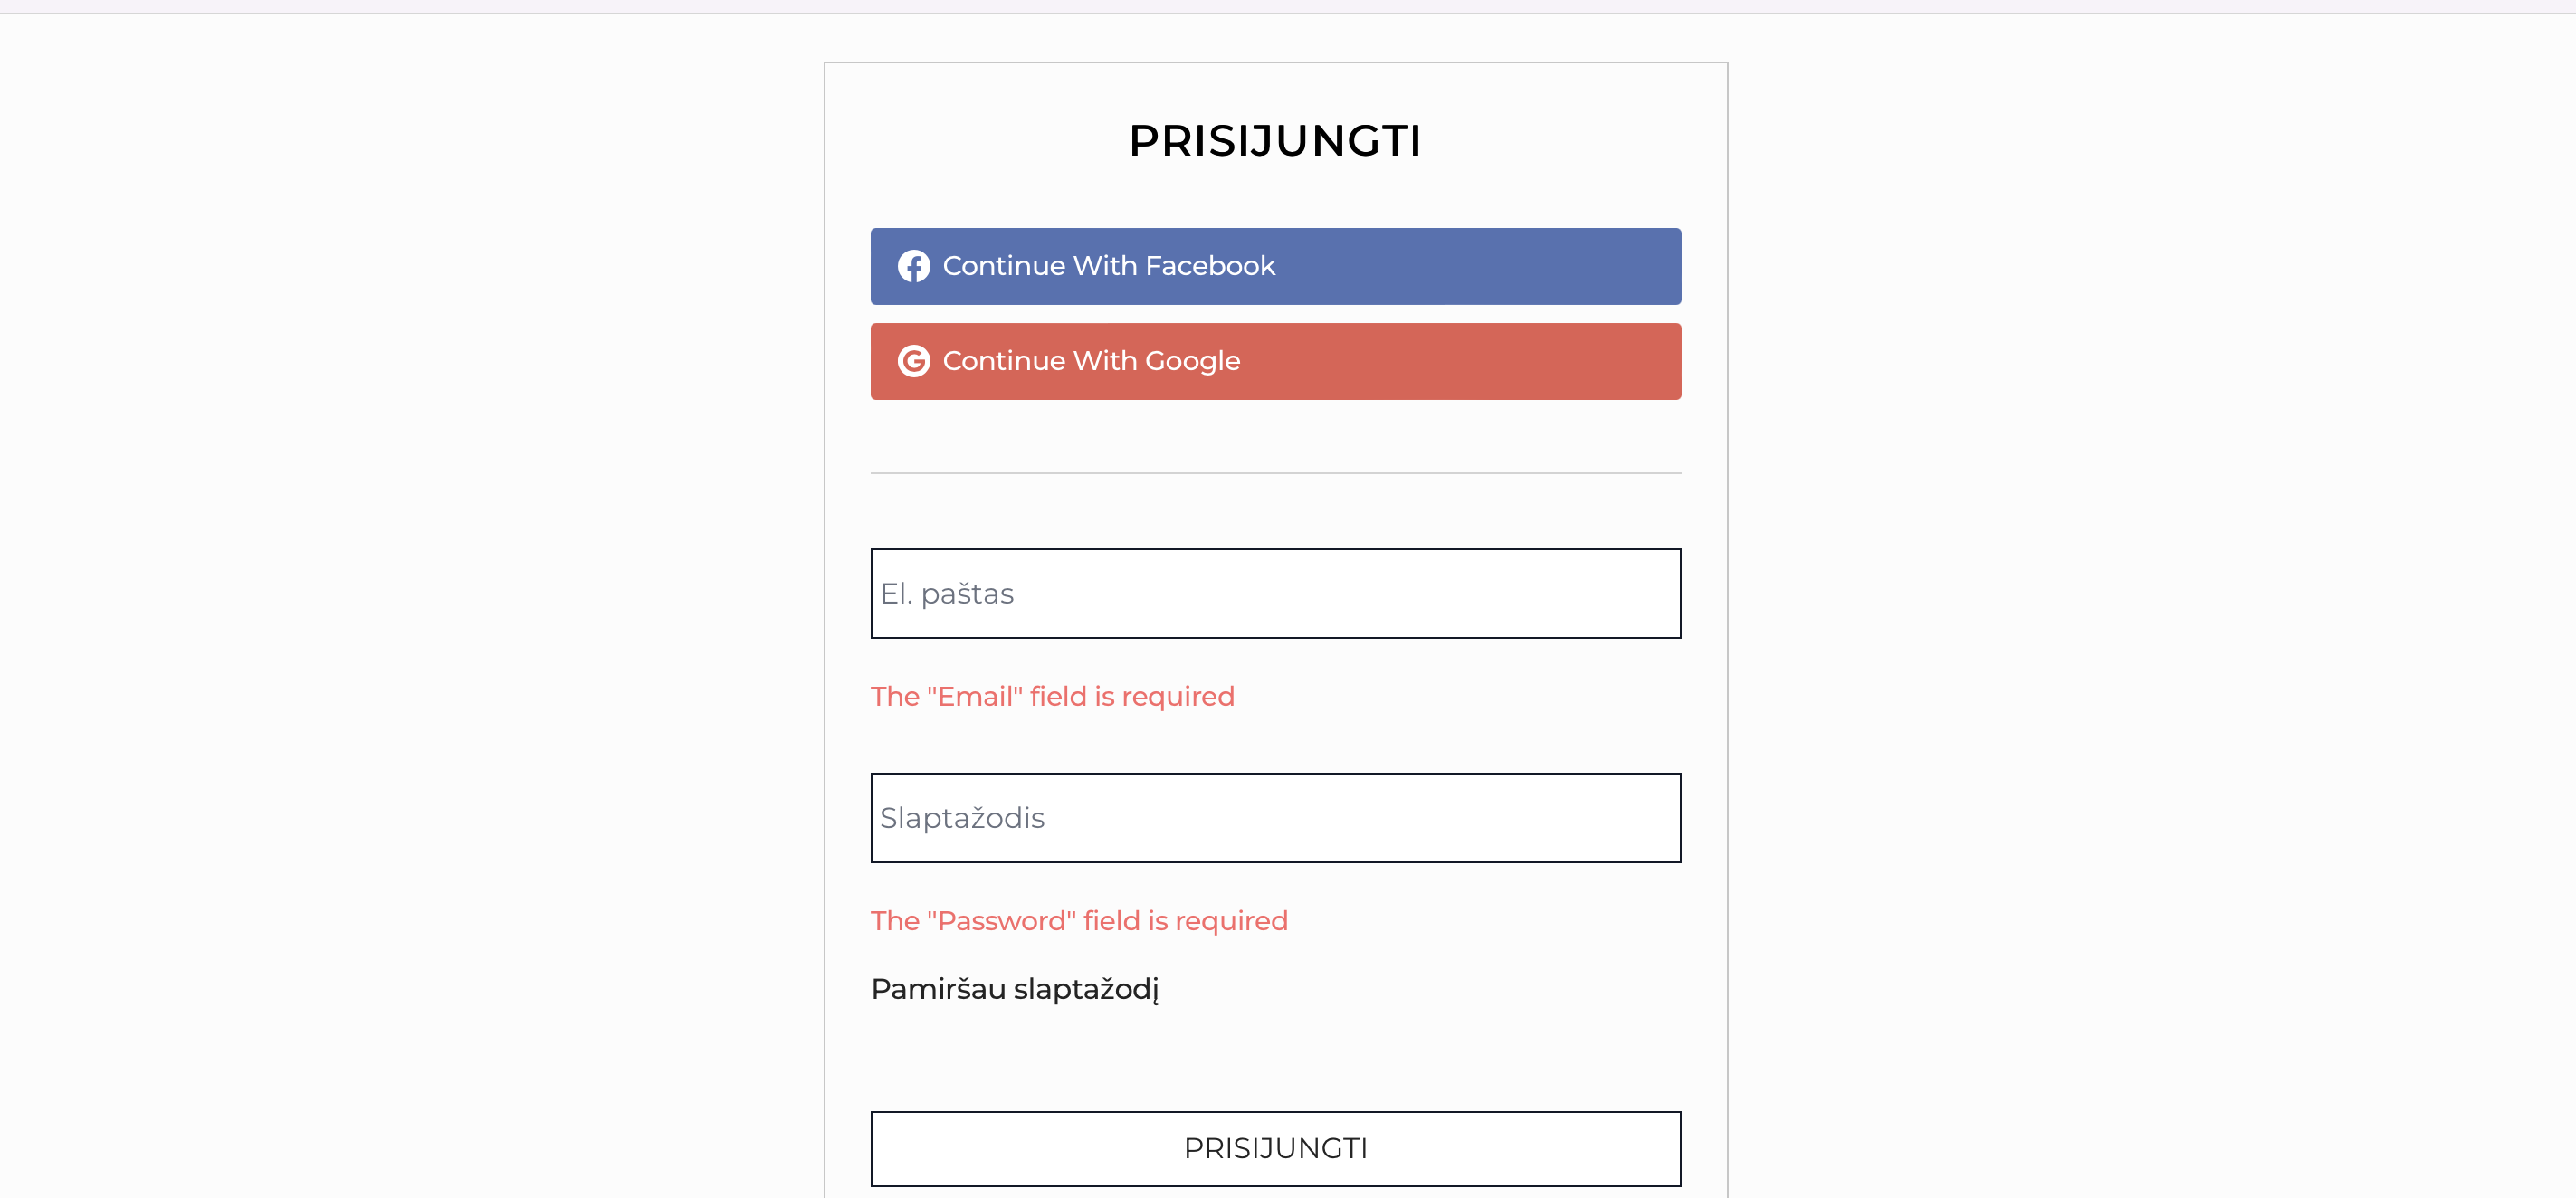
Task: Click forgot password text under password error
Action: click(x=1014, y=988)
